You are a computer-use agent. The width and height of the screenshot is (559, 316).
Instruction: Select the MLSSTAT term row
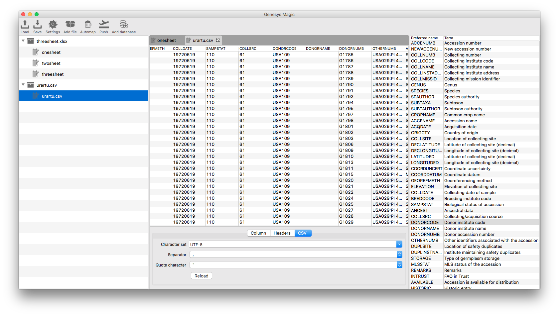point(475,264)
